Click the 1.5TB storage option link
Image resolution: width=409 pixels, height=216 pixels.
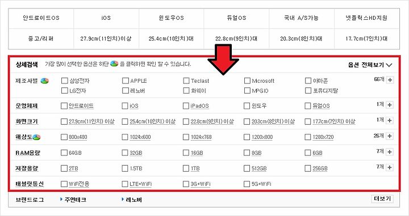136,168
